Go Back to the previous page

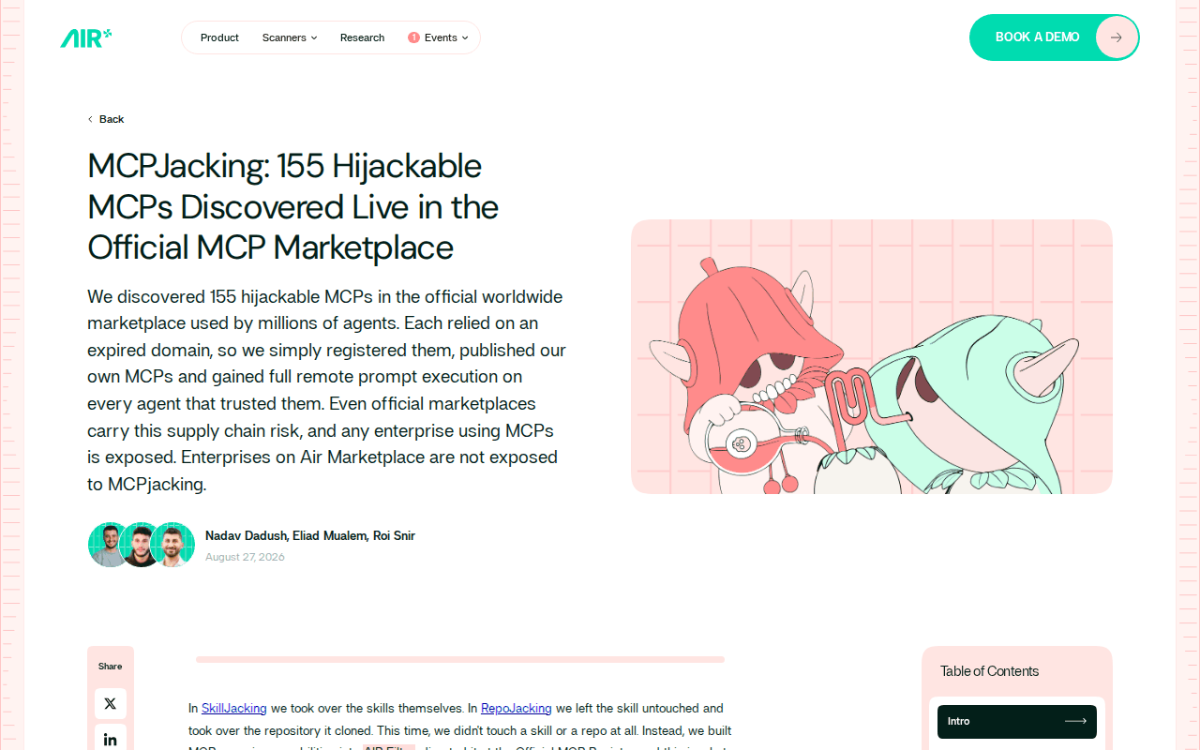click(106, 119)
